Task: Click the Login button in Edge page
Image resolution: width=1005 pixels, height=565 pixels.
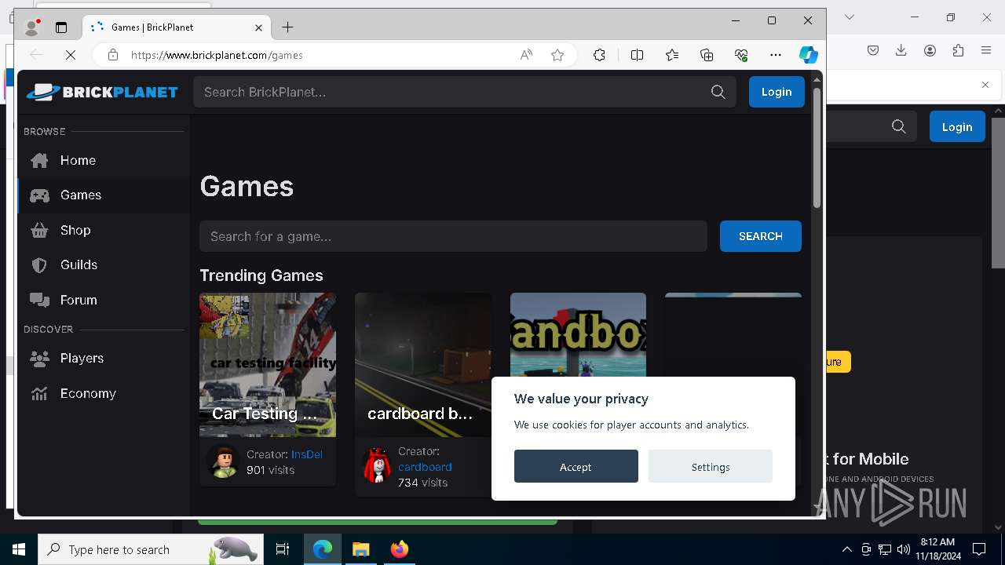Action: point(777,92)
